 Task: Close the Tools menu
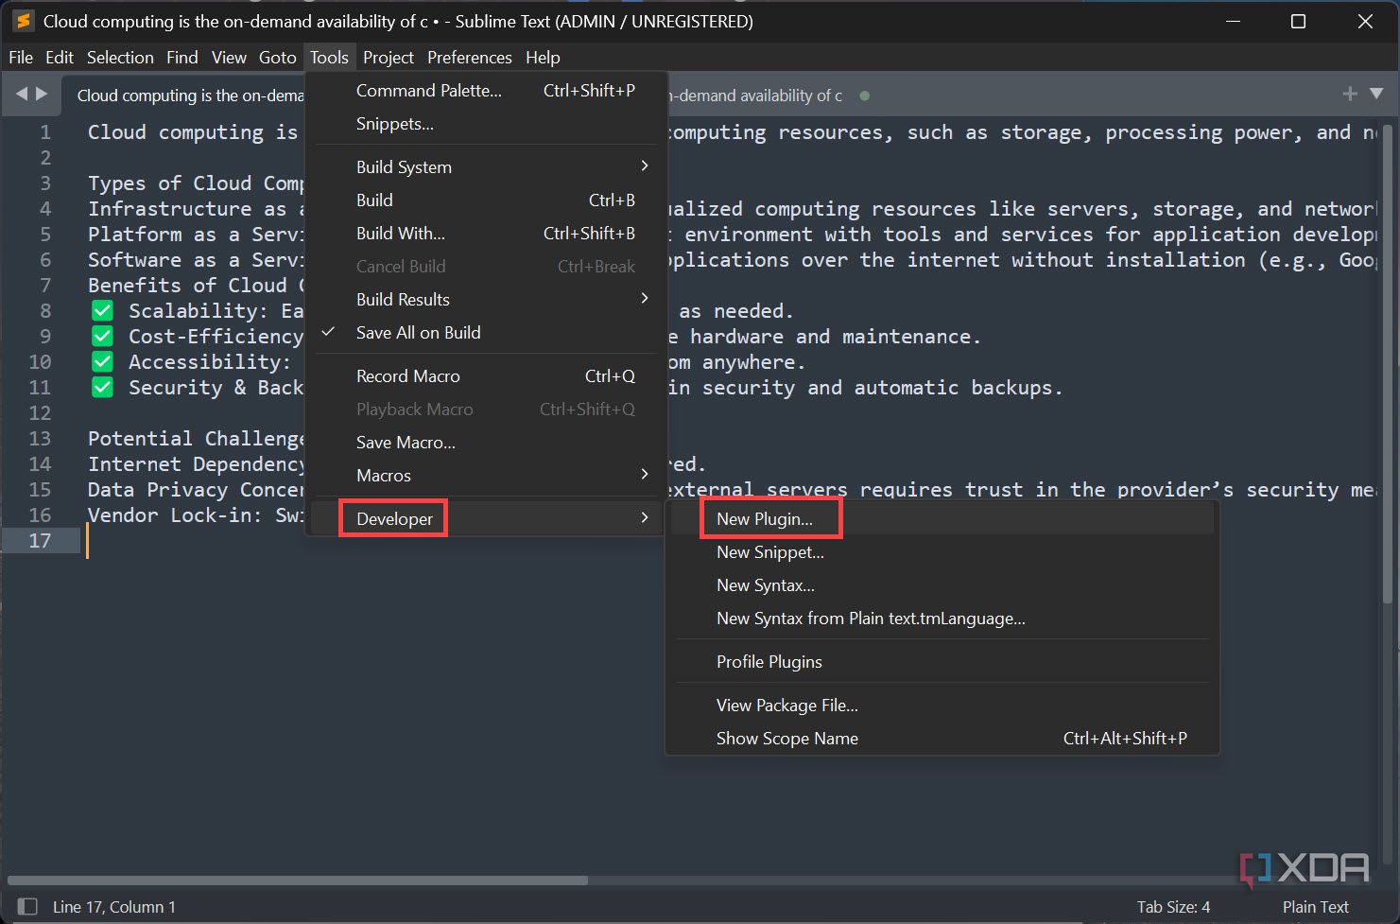pos(329,58)
